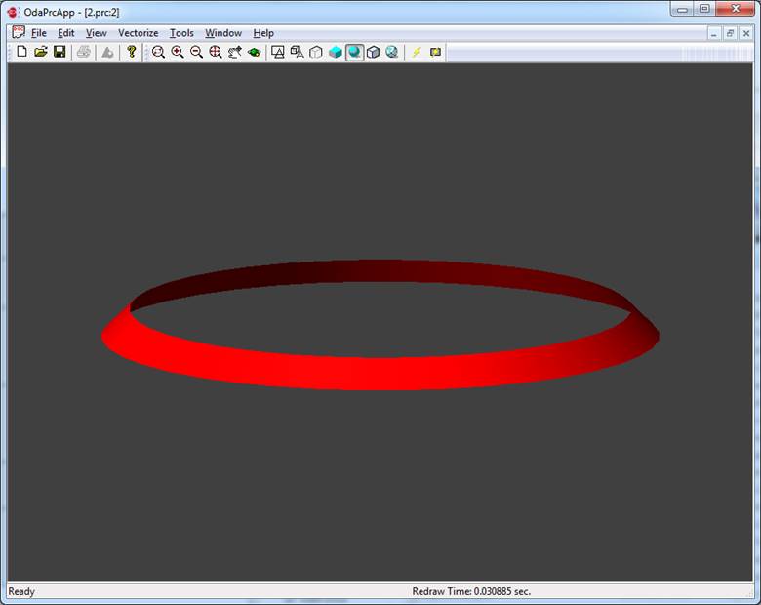Viewport: 761px width, 605px height.
Task: Toggle the flat shaded cyan cube mode
Action: point(336,52)
